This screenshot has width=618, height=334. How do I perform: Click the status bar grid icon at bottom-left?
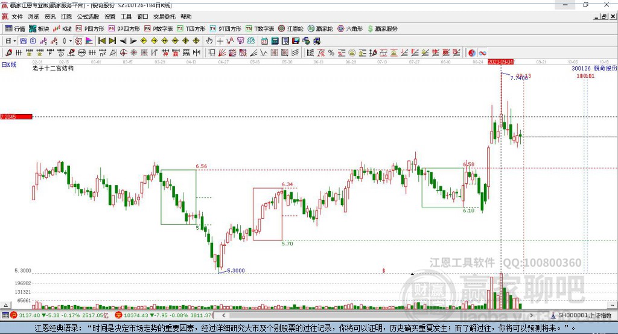[x=5, y=315]
